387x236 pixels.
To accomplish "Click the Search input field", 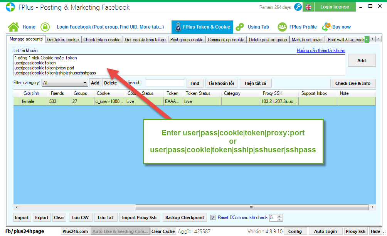I will [x=165, y=83].
